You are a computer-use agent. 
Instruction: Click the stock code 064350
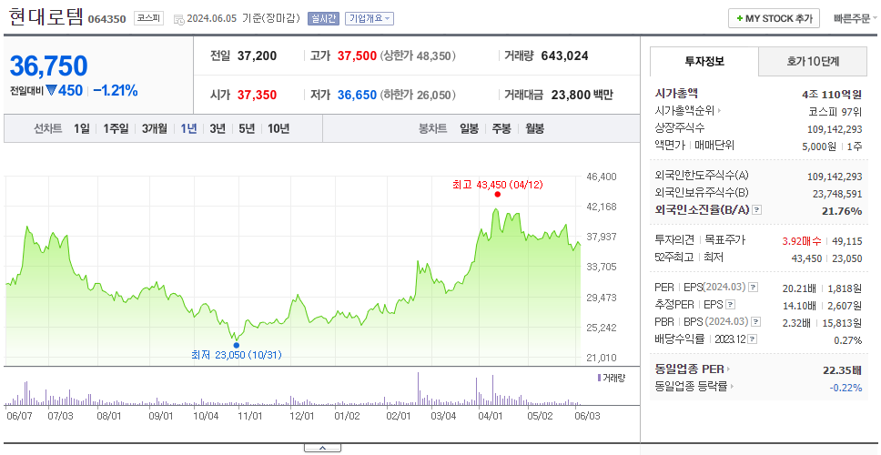pyautogui.click(x=107, y=20)
